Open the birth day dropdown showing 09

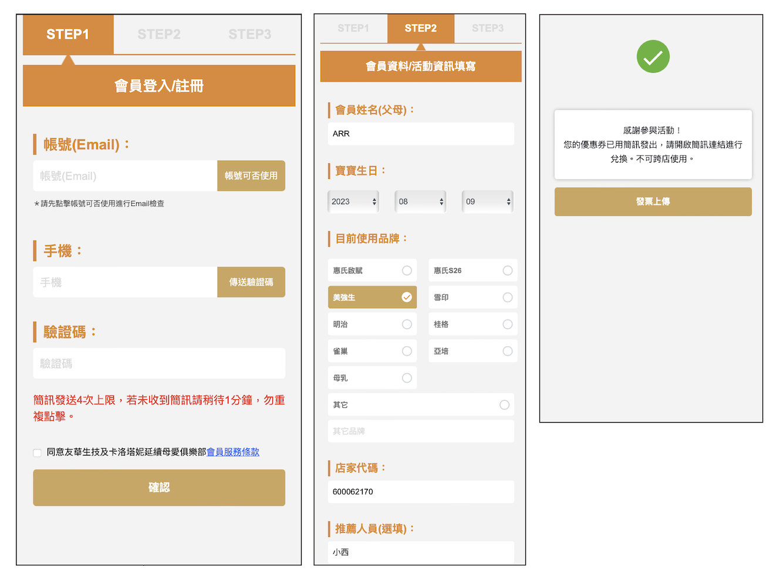click(x=487, y=202)
